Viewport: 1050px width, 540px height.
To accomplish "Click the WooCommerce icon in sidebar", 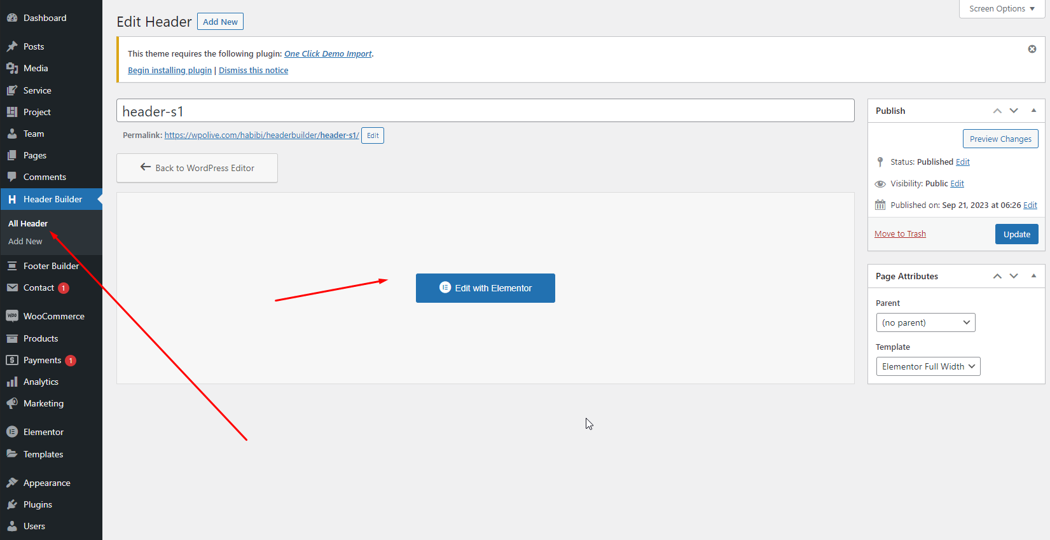I will (x=12, y=316).
